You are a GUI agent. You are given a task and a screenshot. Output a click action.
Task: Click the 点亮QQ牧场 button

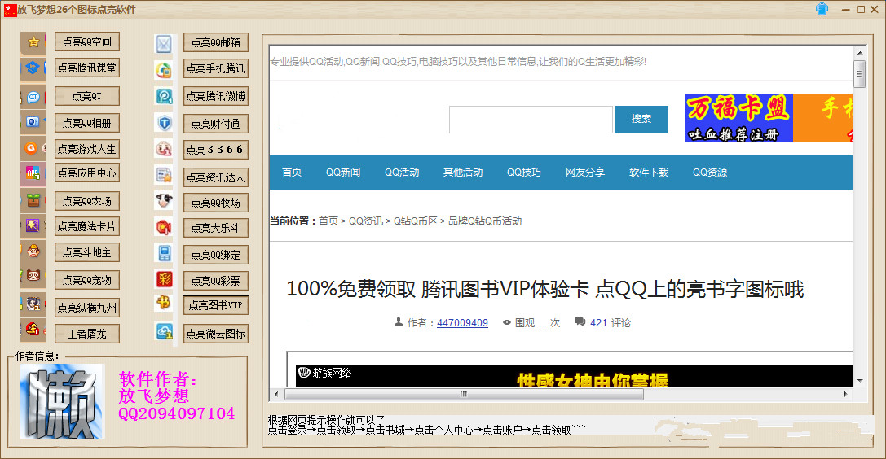point(216,203)
